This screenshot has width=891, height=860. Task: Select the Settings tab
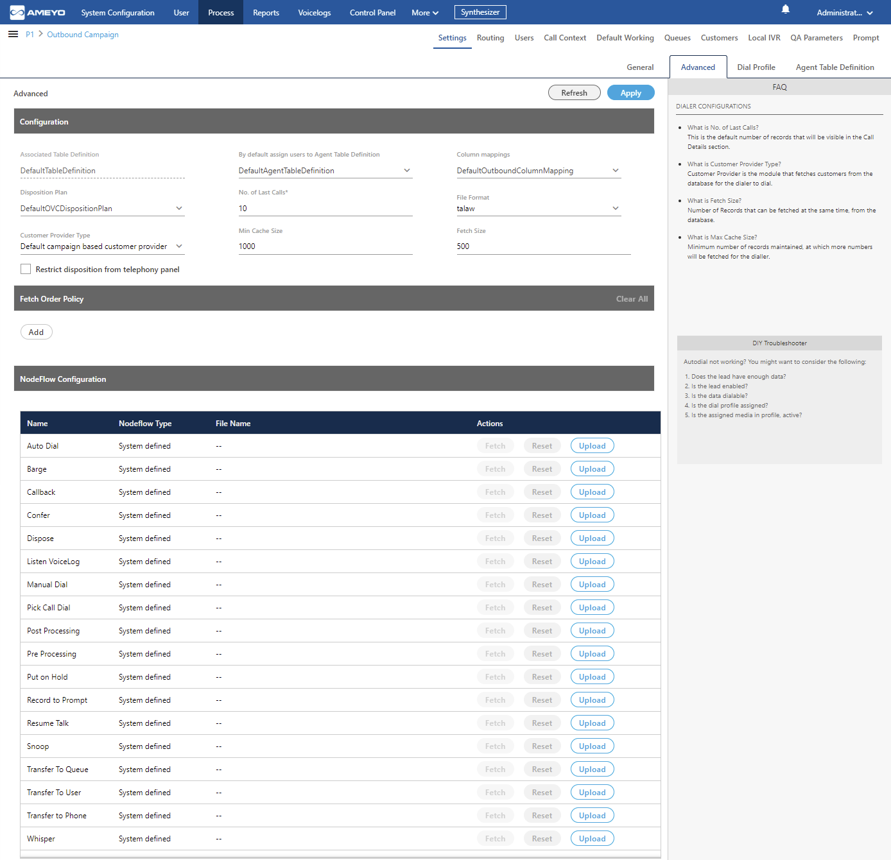(x=452, y=38)
